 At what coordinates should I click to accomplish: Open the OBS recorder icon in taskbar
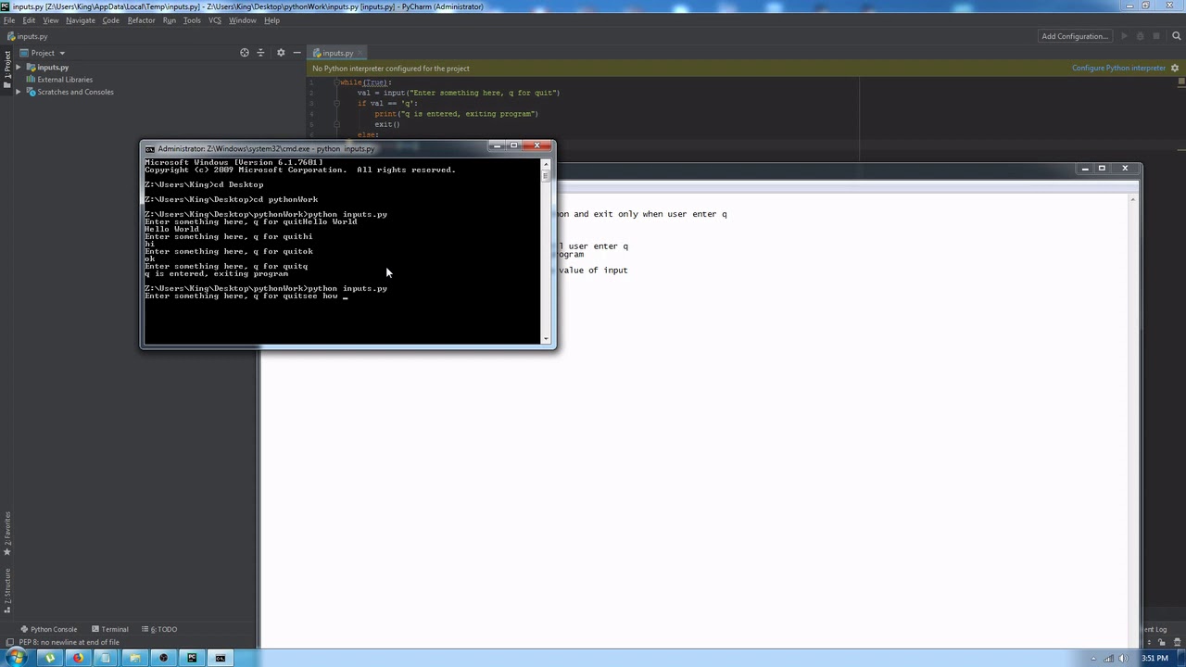click(x=163, y=658)
